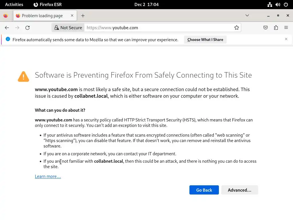Image resolution: width=293 pixels, height=220 pixels.
Task: Dismiss the Mozilla data notification bar
Action: 286,39
